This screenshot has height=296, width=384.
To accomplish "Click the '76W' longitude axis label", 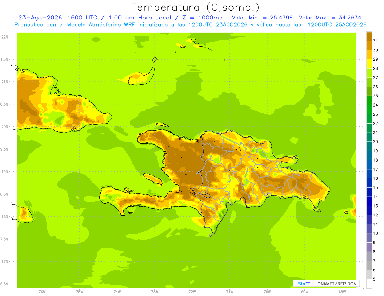I will point(42,292).
